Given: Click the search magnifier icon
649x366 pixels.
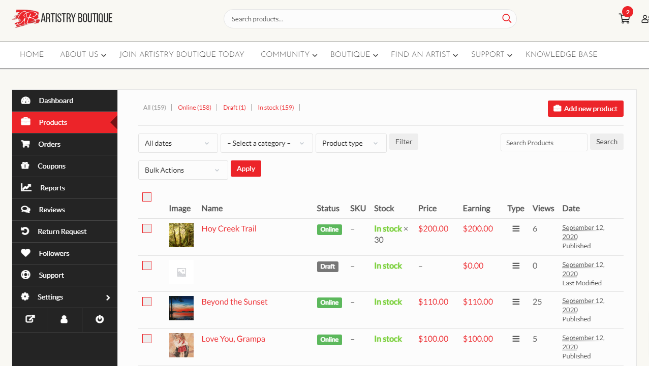Looking at the screenshot, I should tap(507, 18).
